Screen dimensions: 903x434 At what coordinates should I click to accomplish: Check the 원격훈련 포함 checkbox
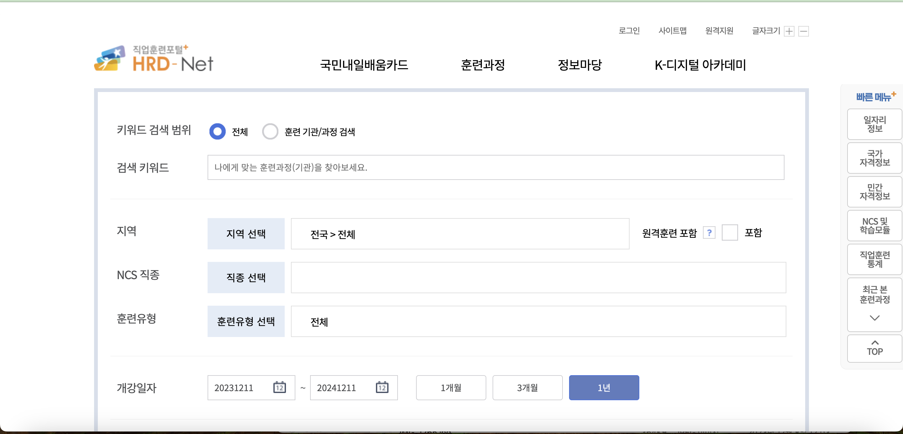point(730,232)
